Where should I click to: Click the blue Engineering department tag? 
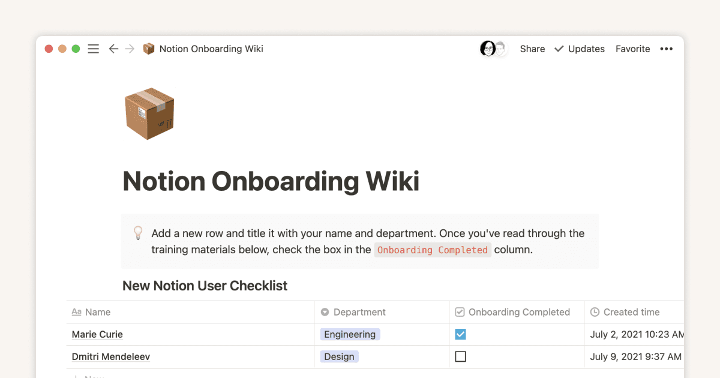click(350, 334)
